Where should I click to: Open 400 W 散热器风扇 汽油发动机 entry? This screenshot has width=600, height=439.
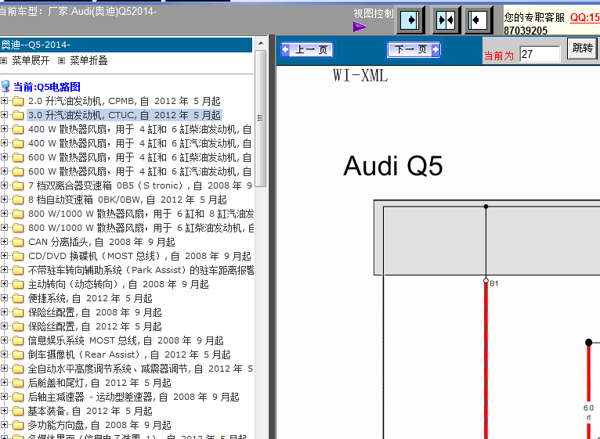pos(139,143)
